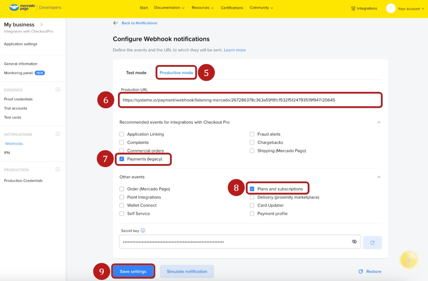The image size is (428, 281).
Task: Open the account avatar circle
Action: (391, 8)
